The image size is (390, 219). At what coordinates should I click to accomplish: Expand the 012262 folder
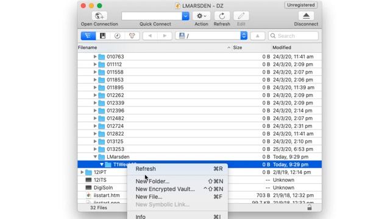click(x=95, y=95)
